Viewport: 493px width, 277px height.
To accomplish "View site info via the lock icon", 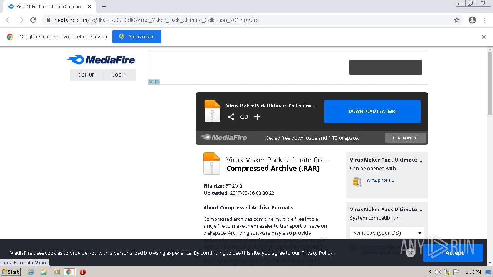I will [48, 20].
